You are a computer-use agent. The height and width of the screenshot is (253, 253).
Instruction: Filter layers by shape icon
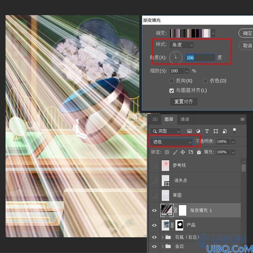[x=215, y=131]
